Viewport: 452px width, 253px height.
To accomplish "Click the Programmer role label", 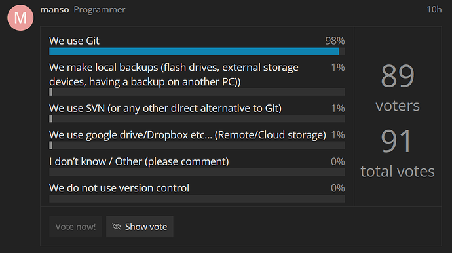I will point(100,10).
